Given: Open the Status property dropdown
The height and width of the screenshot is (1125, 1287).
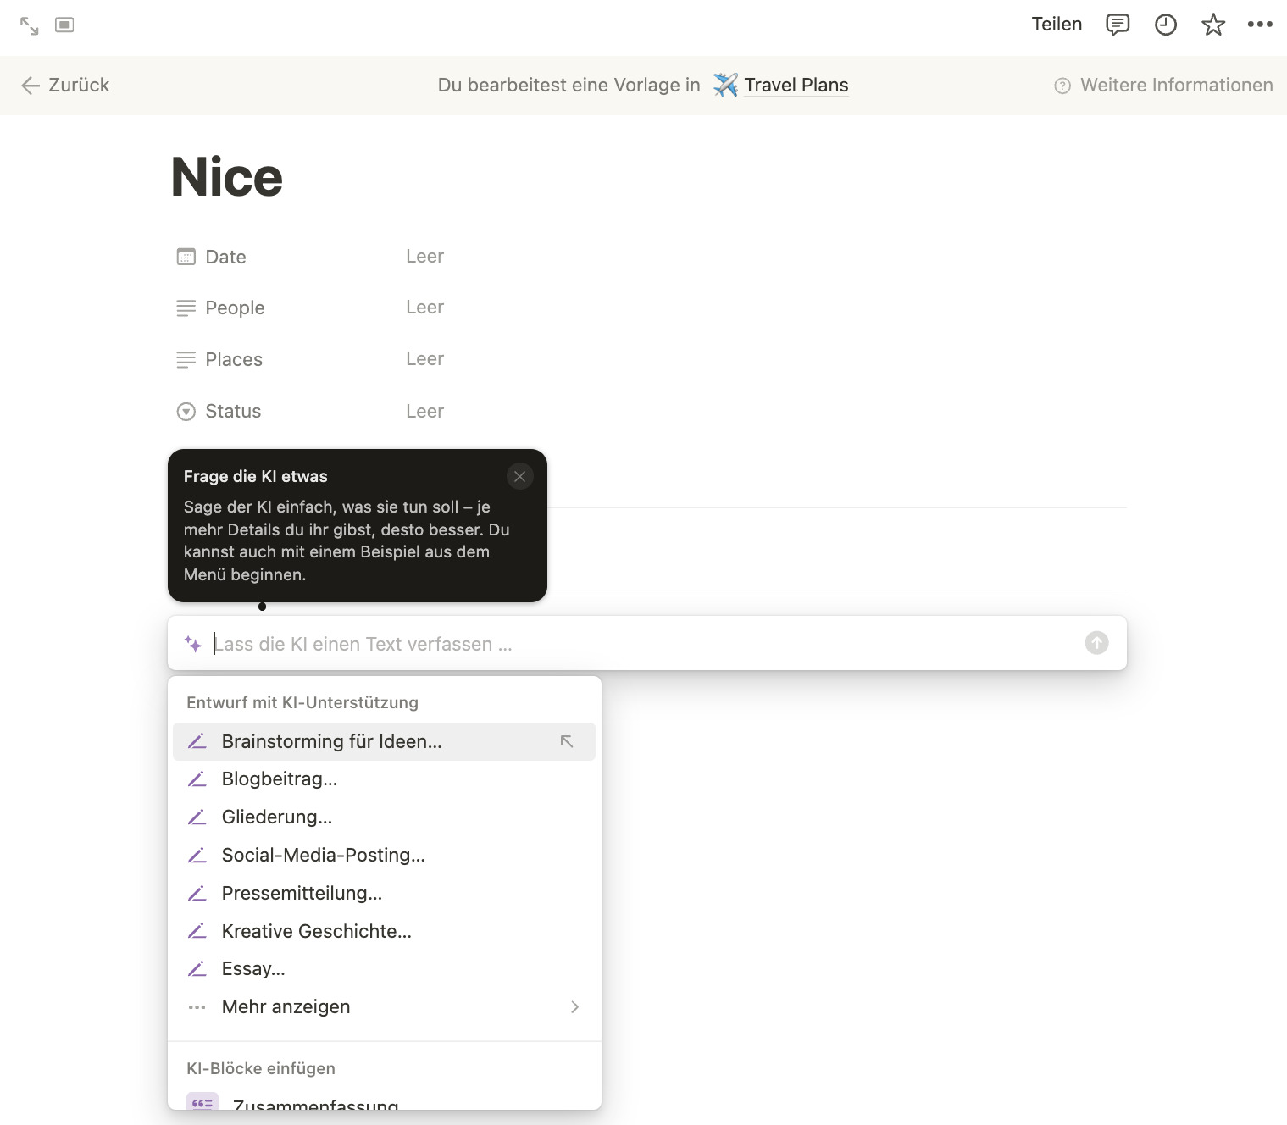Looking at the screenshot, I should point(424,411).
